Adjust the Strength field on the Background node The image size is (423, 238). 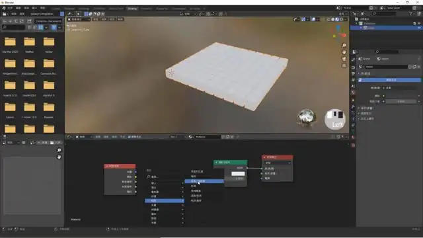point(235,178)
